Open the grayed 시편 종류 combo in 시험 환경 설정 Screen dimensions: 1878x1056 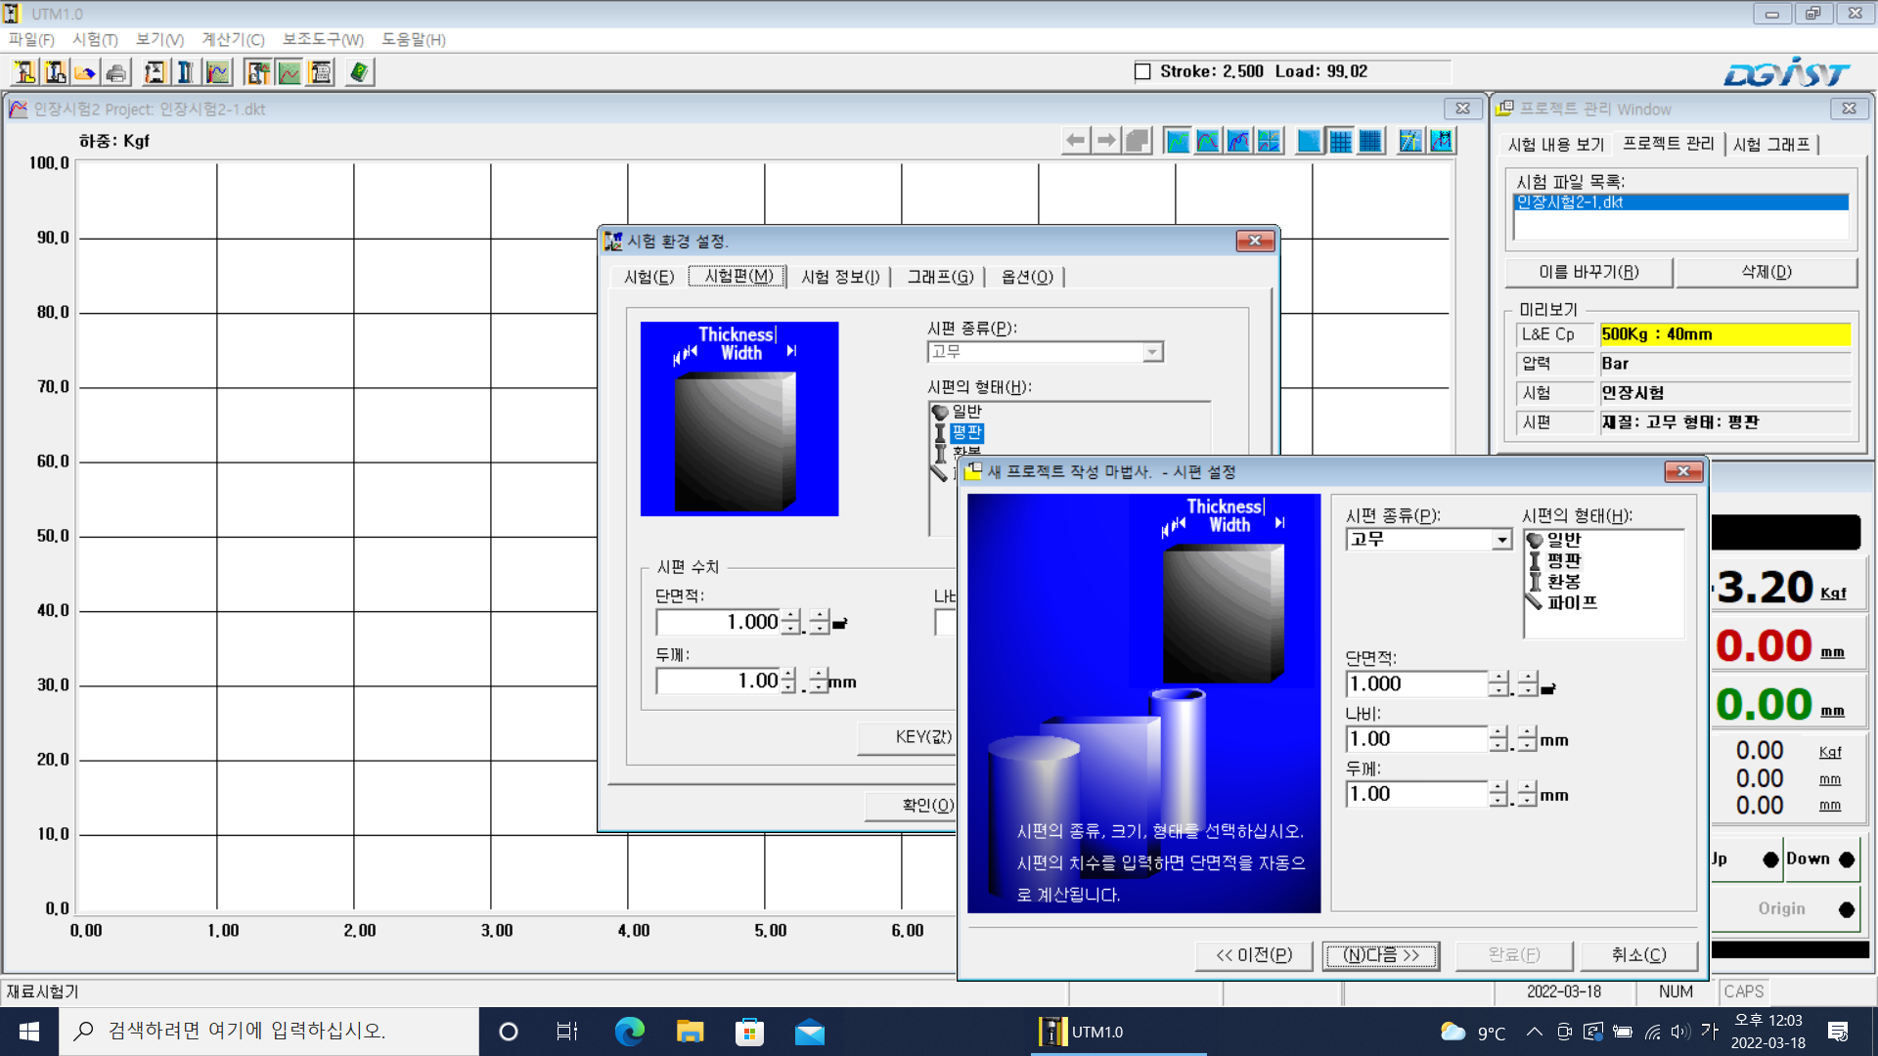coord(1152,352)
